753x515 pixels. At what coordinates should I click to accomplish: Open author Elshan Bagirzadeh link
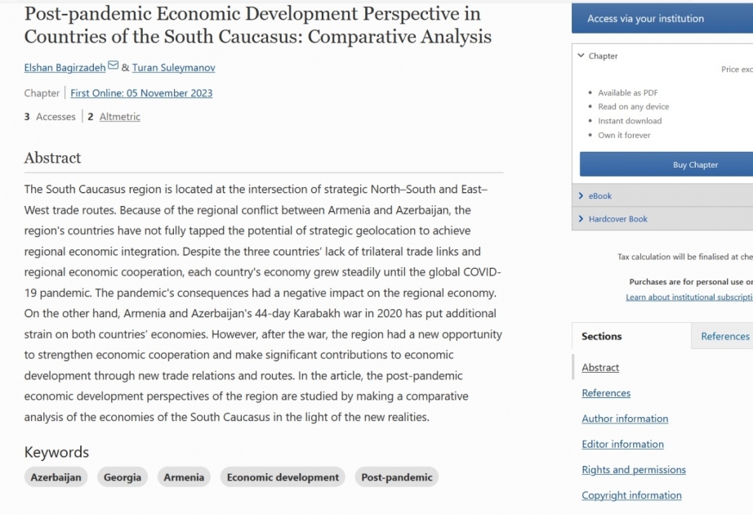click(x=65, y=68)
